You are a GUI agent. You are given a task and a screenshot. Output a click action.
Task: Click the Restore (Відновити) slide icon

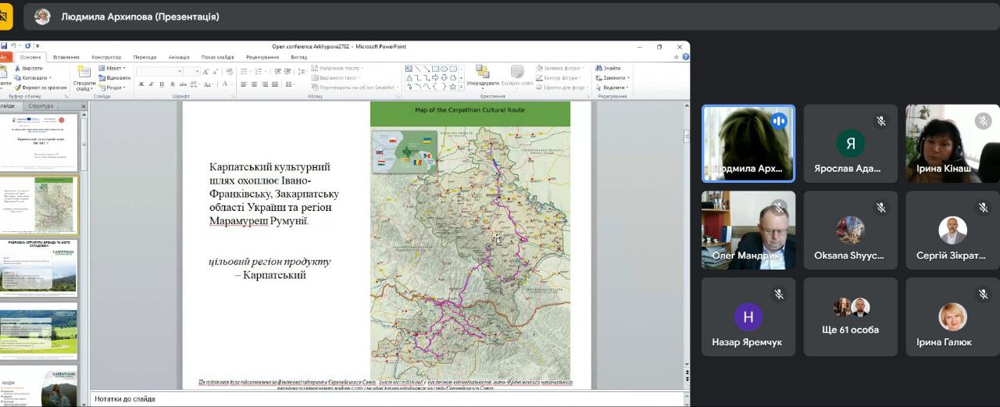tap(102, 78)
